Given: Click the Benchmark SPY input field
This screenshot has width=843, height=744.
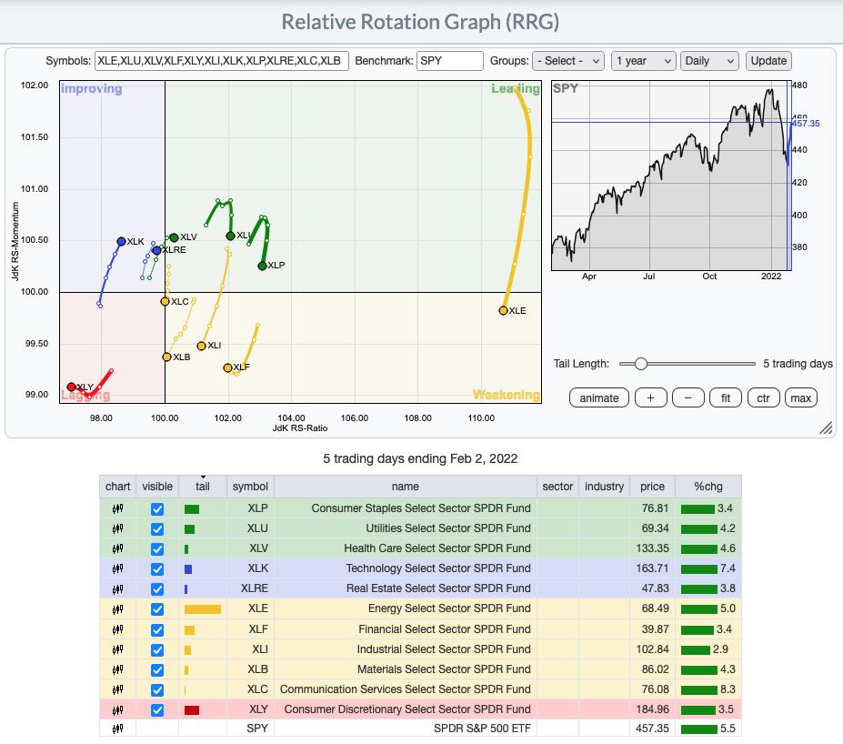Looking at the screenshot, I should (449, 61).
